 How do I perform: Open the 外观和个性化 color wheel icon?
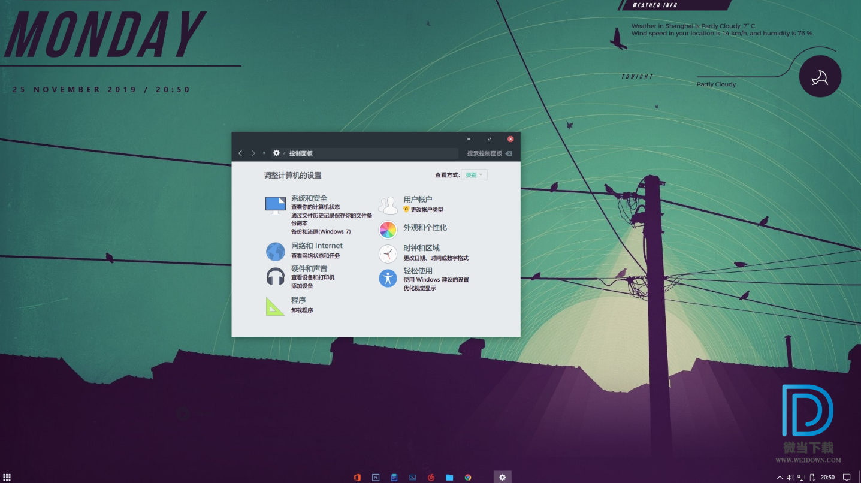coord(388,230)
